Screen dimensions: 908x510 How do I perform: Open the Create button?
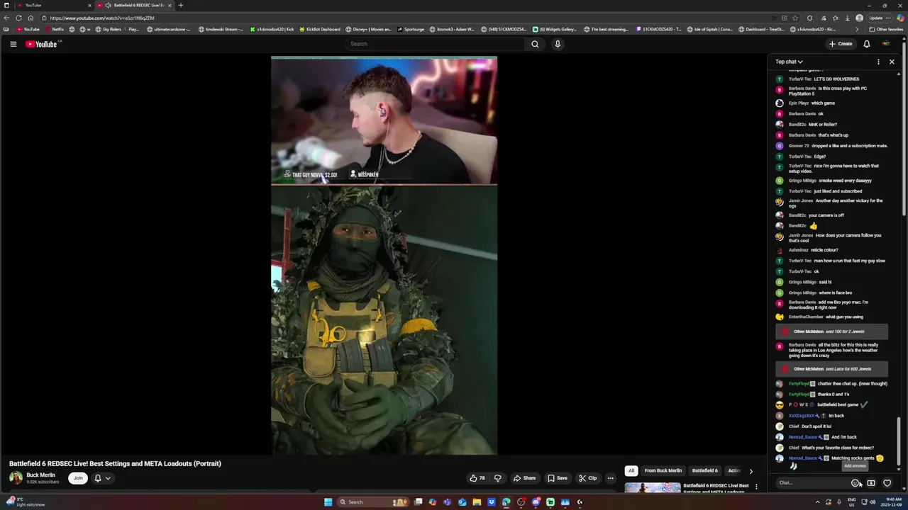pos(841,44)
